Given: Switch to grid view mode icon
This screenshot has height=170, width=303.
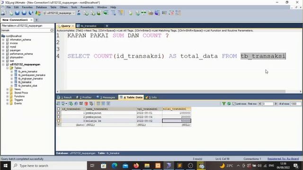Looking at the screenshot, I should [98, 104].
